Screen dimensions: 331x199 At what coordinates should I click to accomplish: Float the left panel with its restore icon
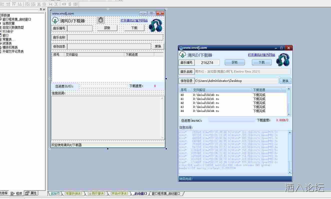[41, 10]
